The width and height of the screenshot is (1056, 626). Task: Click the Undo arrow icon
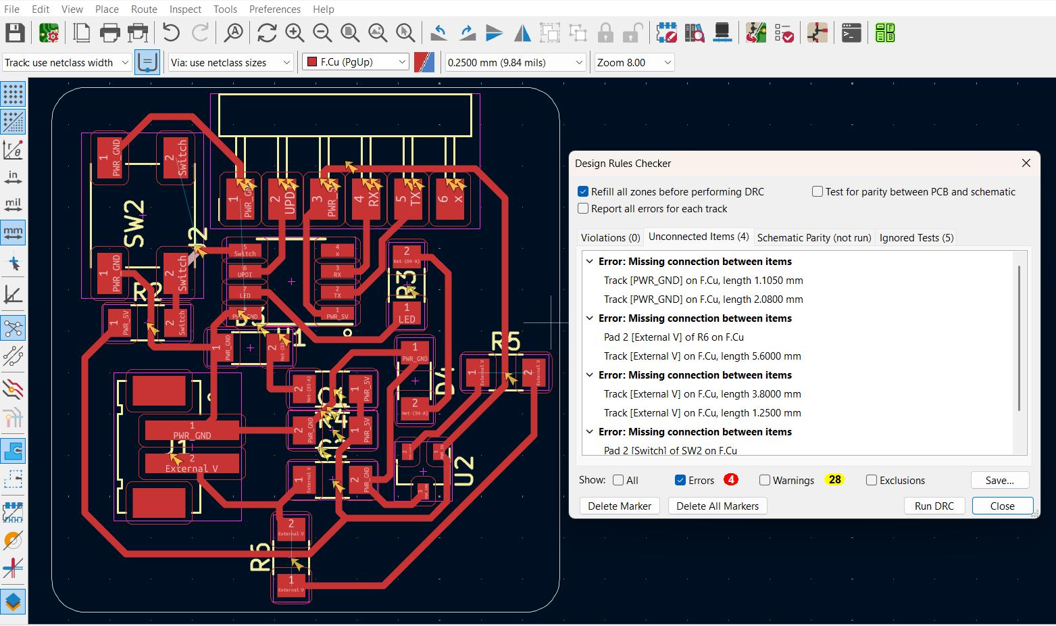(x=171, y=32)
